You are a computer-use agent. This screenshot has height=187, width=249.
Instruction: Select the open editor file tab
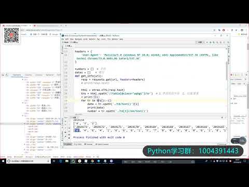click(70, 46)
